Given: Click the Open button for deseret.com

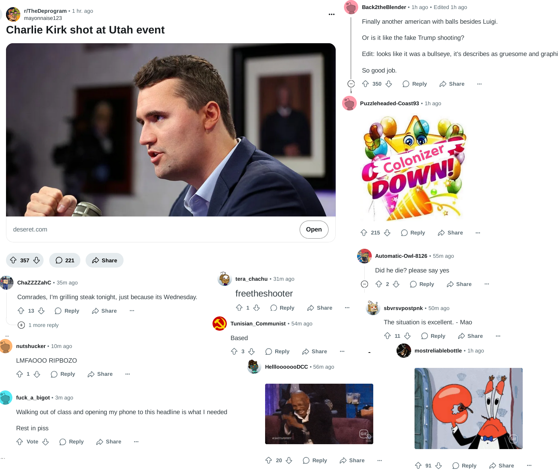Looking at the screenshot, I should 314,229.
